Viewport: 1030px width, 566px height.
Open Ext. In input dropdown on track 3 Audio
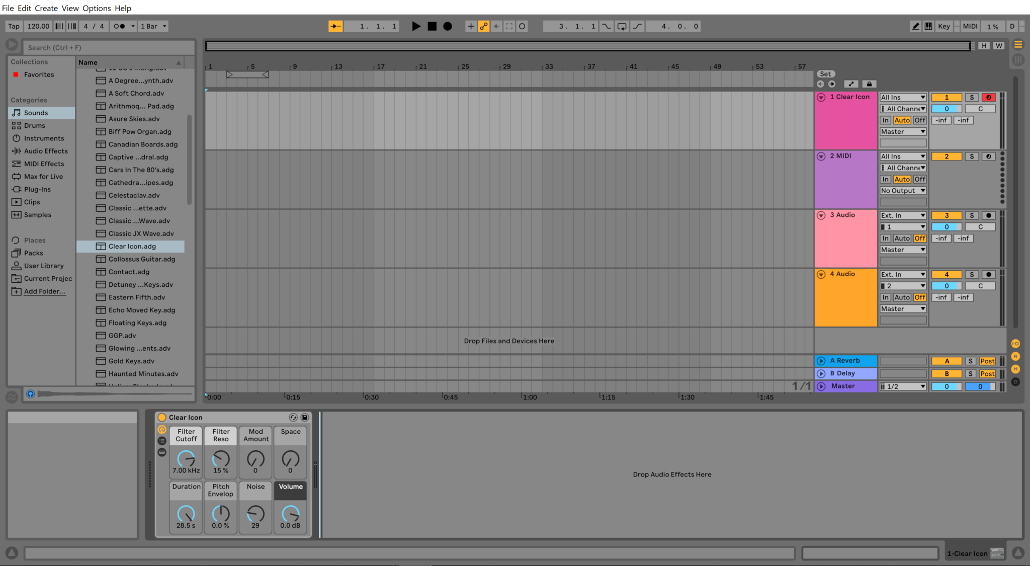[903, 215]
